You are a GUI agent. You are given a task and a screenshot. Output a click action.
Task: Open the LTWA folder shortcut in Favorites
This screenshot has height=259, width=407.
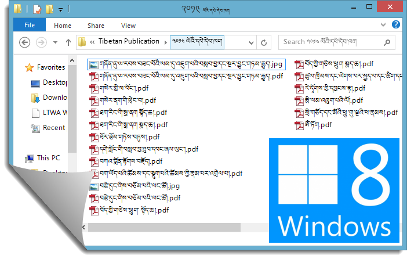(55, 113)
